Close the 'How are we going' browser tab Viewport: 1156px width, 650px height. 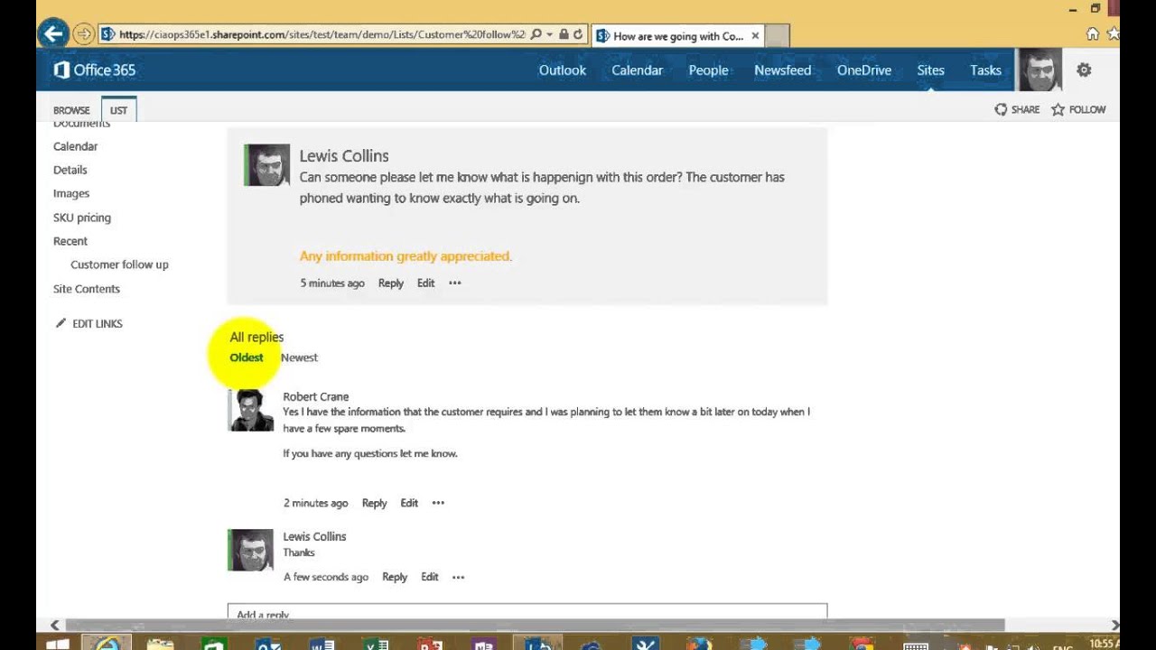(x=756, y=36)
